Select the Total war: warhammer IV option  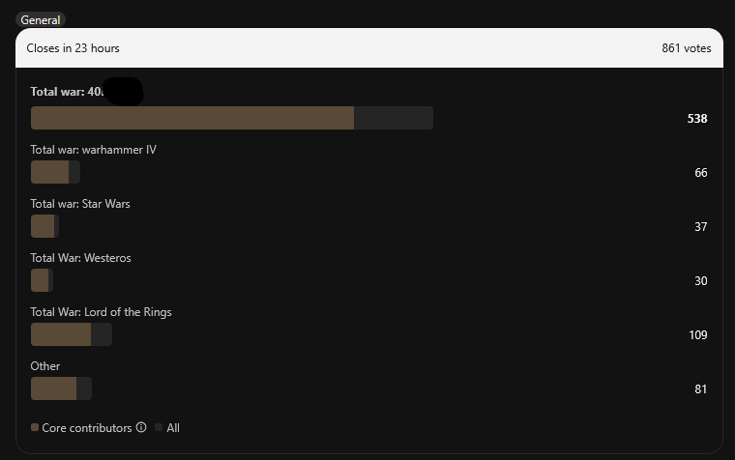93,150
